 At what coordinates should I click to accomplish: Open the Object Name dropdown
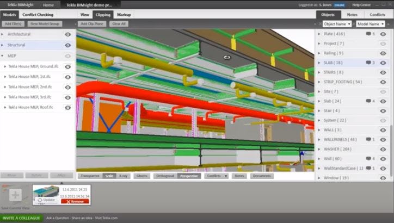point(337,24)
